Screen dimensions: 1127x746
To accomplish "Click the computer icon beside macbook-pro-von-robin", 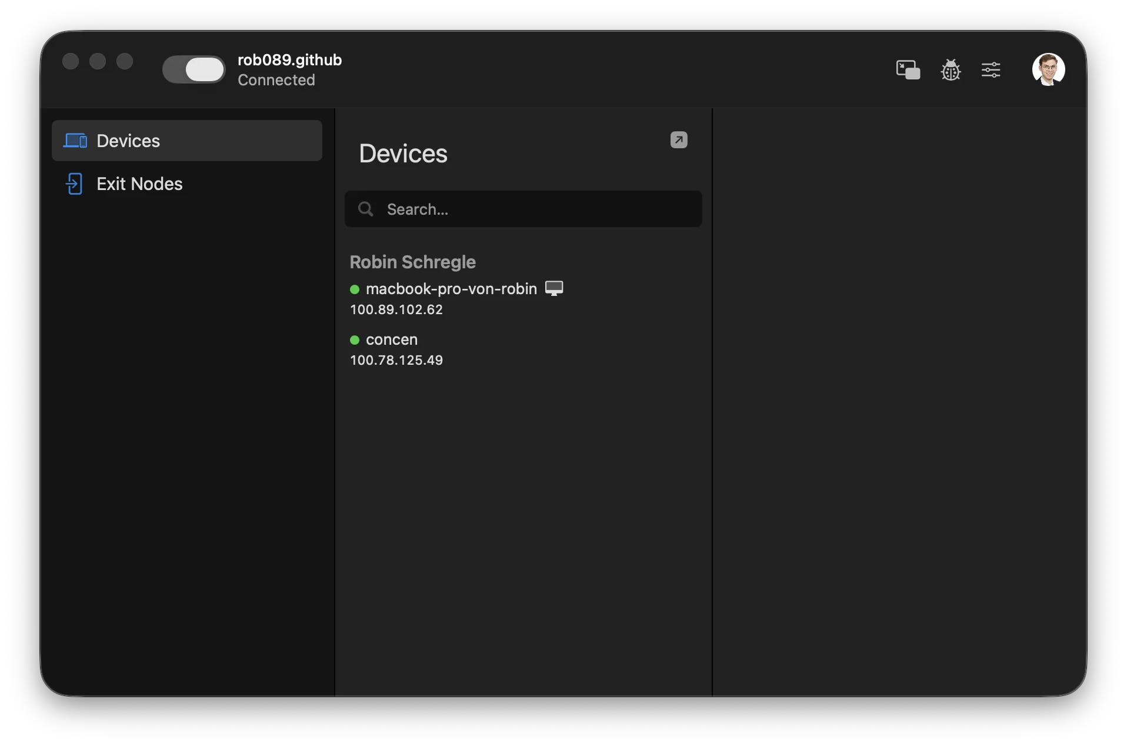I will (x=554, y=288).
